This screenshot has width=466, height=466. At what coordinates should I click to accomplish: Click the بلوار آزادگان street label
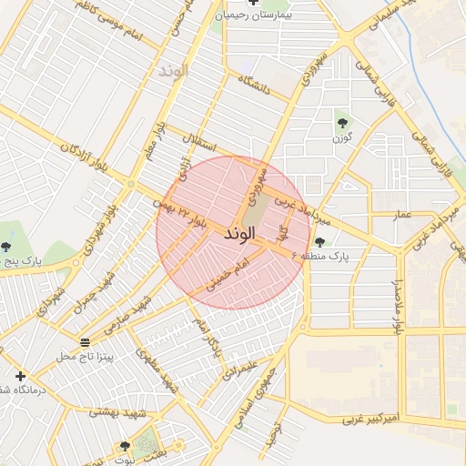click(x=84, y=157)
